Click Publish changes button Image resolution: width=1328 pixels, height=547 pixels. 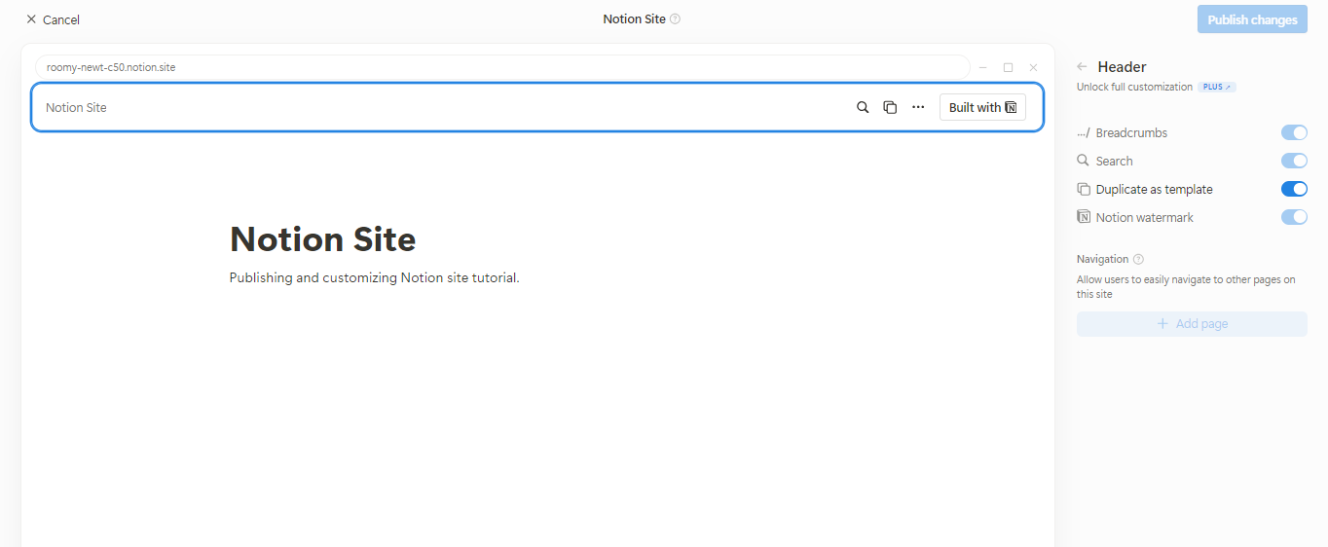click(x=1252, y=19)
